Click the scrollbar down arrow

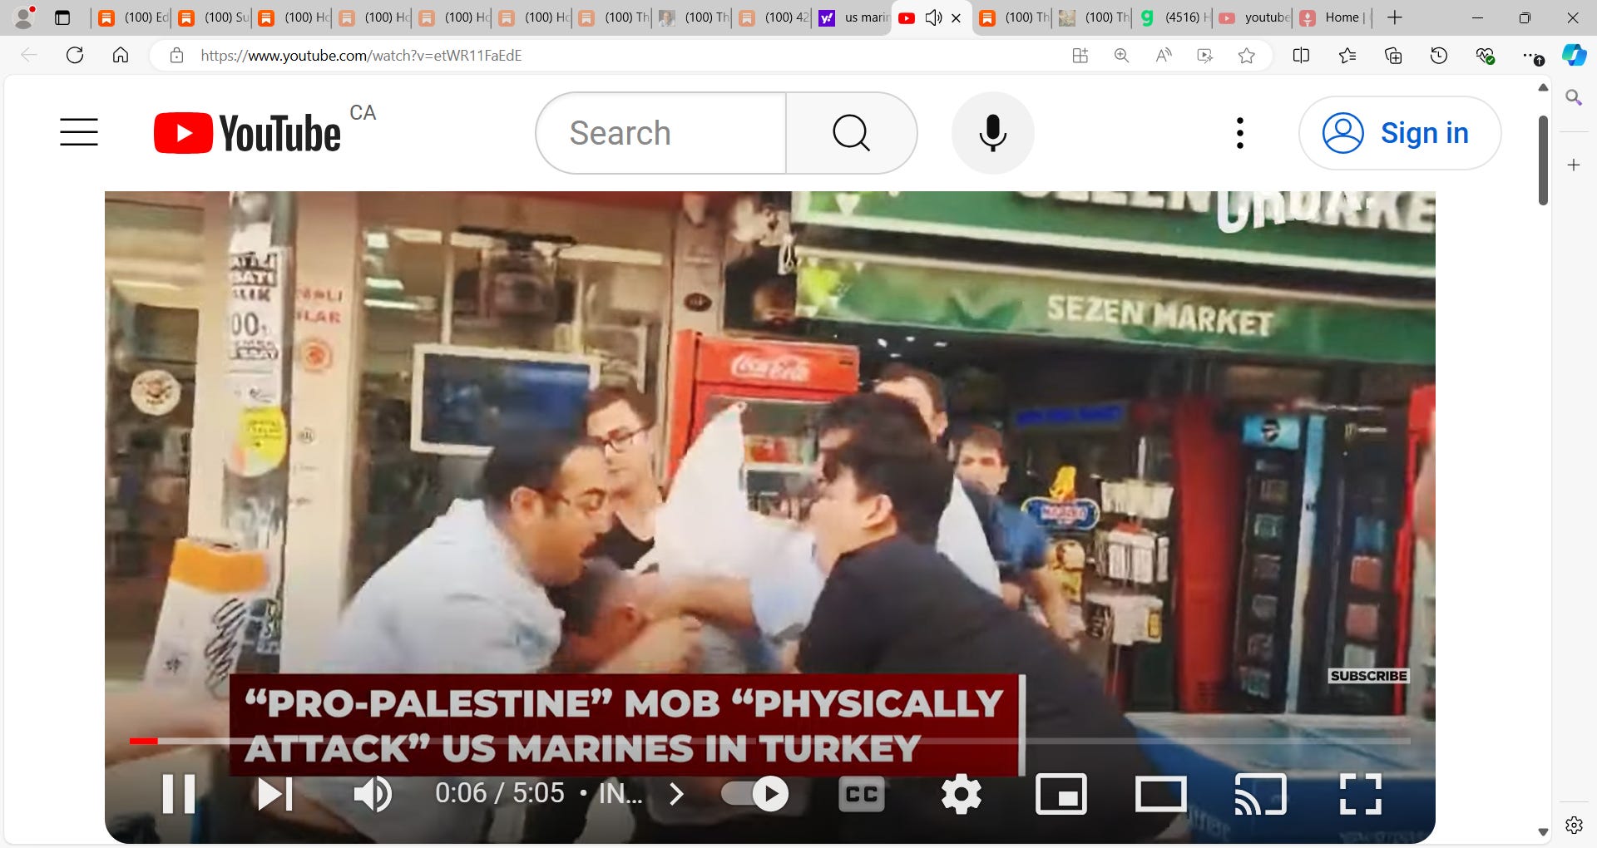click(x=1543, y=831)
